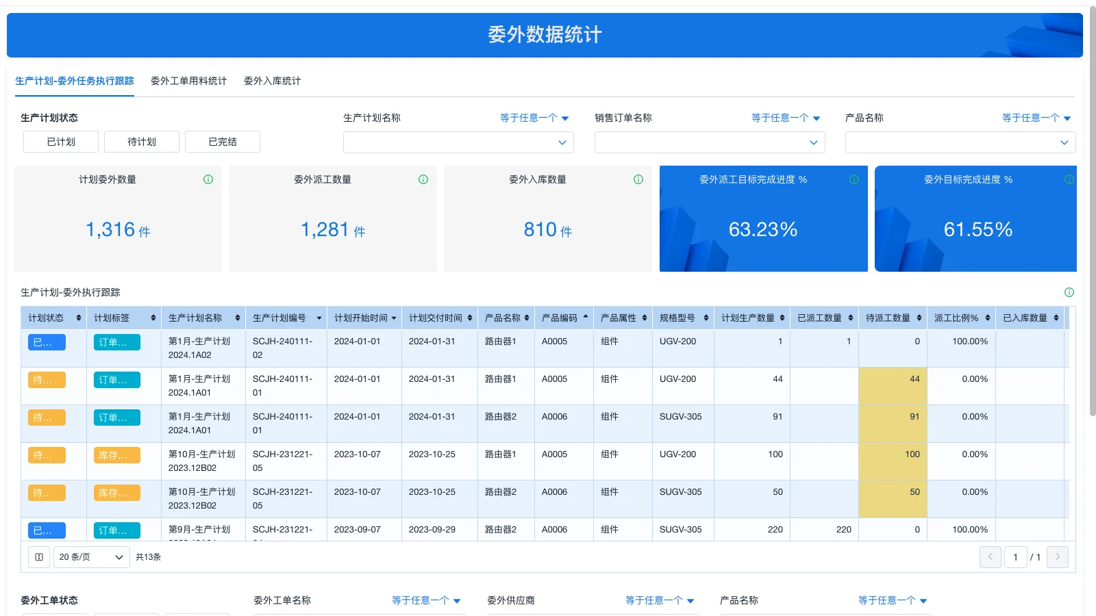Click the next page arrow button

click(1058, 556)
